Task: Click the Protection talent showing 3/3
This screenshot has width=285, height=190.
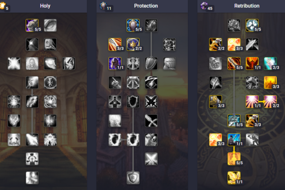Action: [115, 45]
